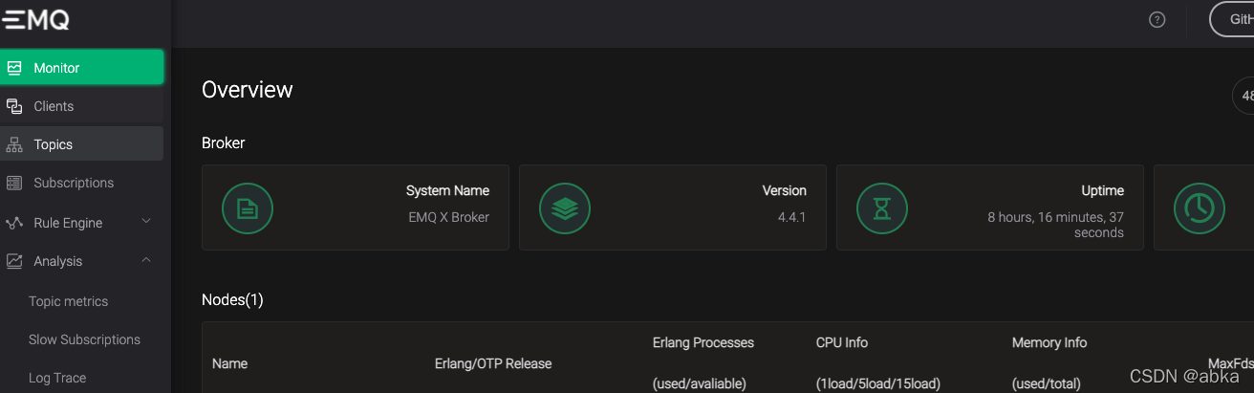Click the Memory Info column header
The height and width of the screenshot is (393, 1254).
[1049, 342]
